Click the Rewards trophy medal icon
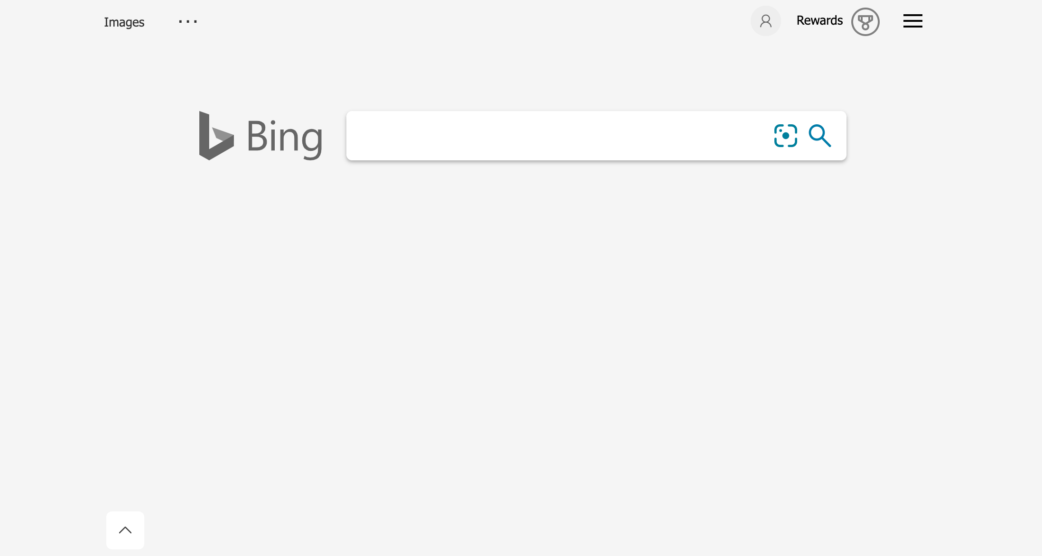Image resolution: width=1042 pixels, height=556 pixels. [x=865, y=22]
